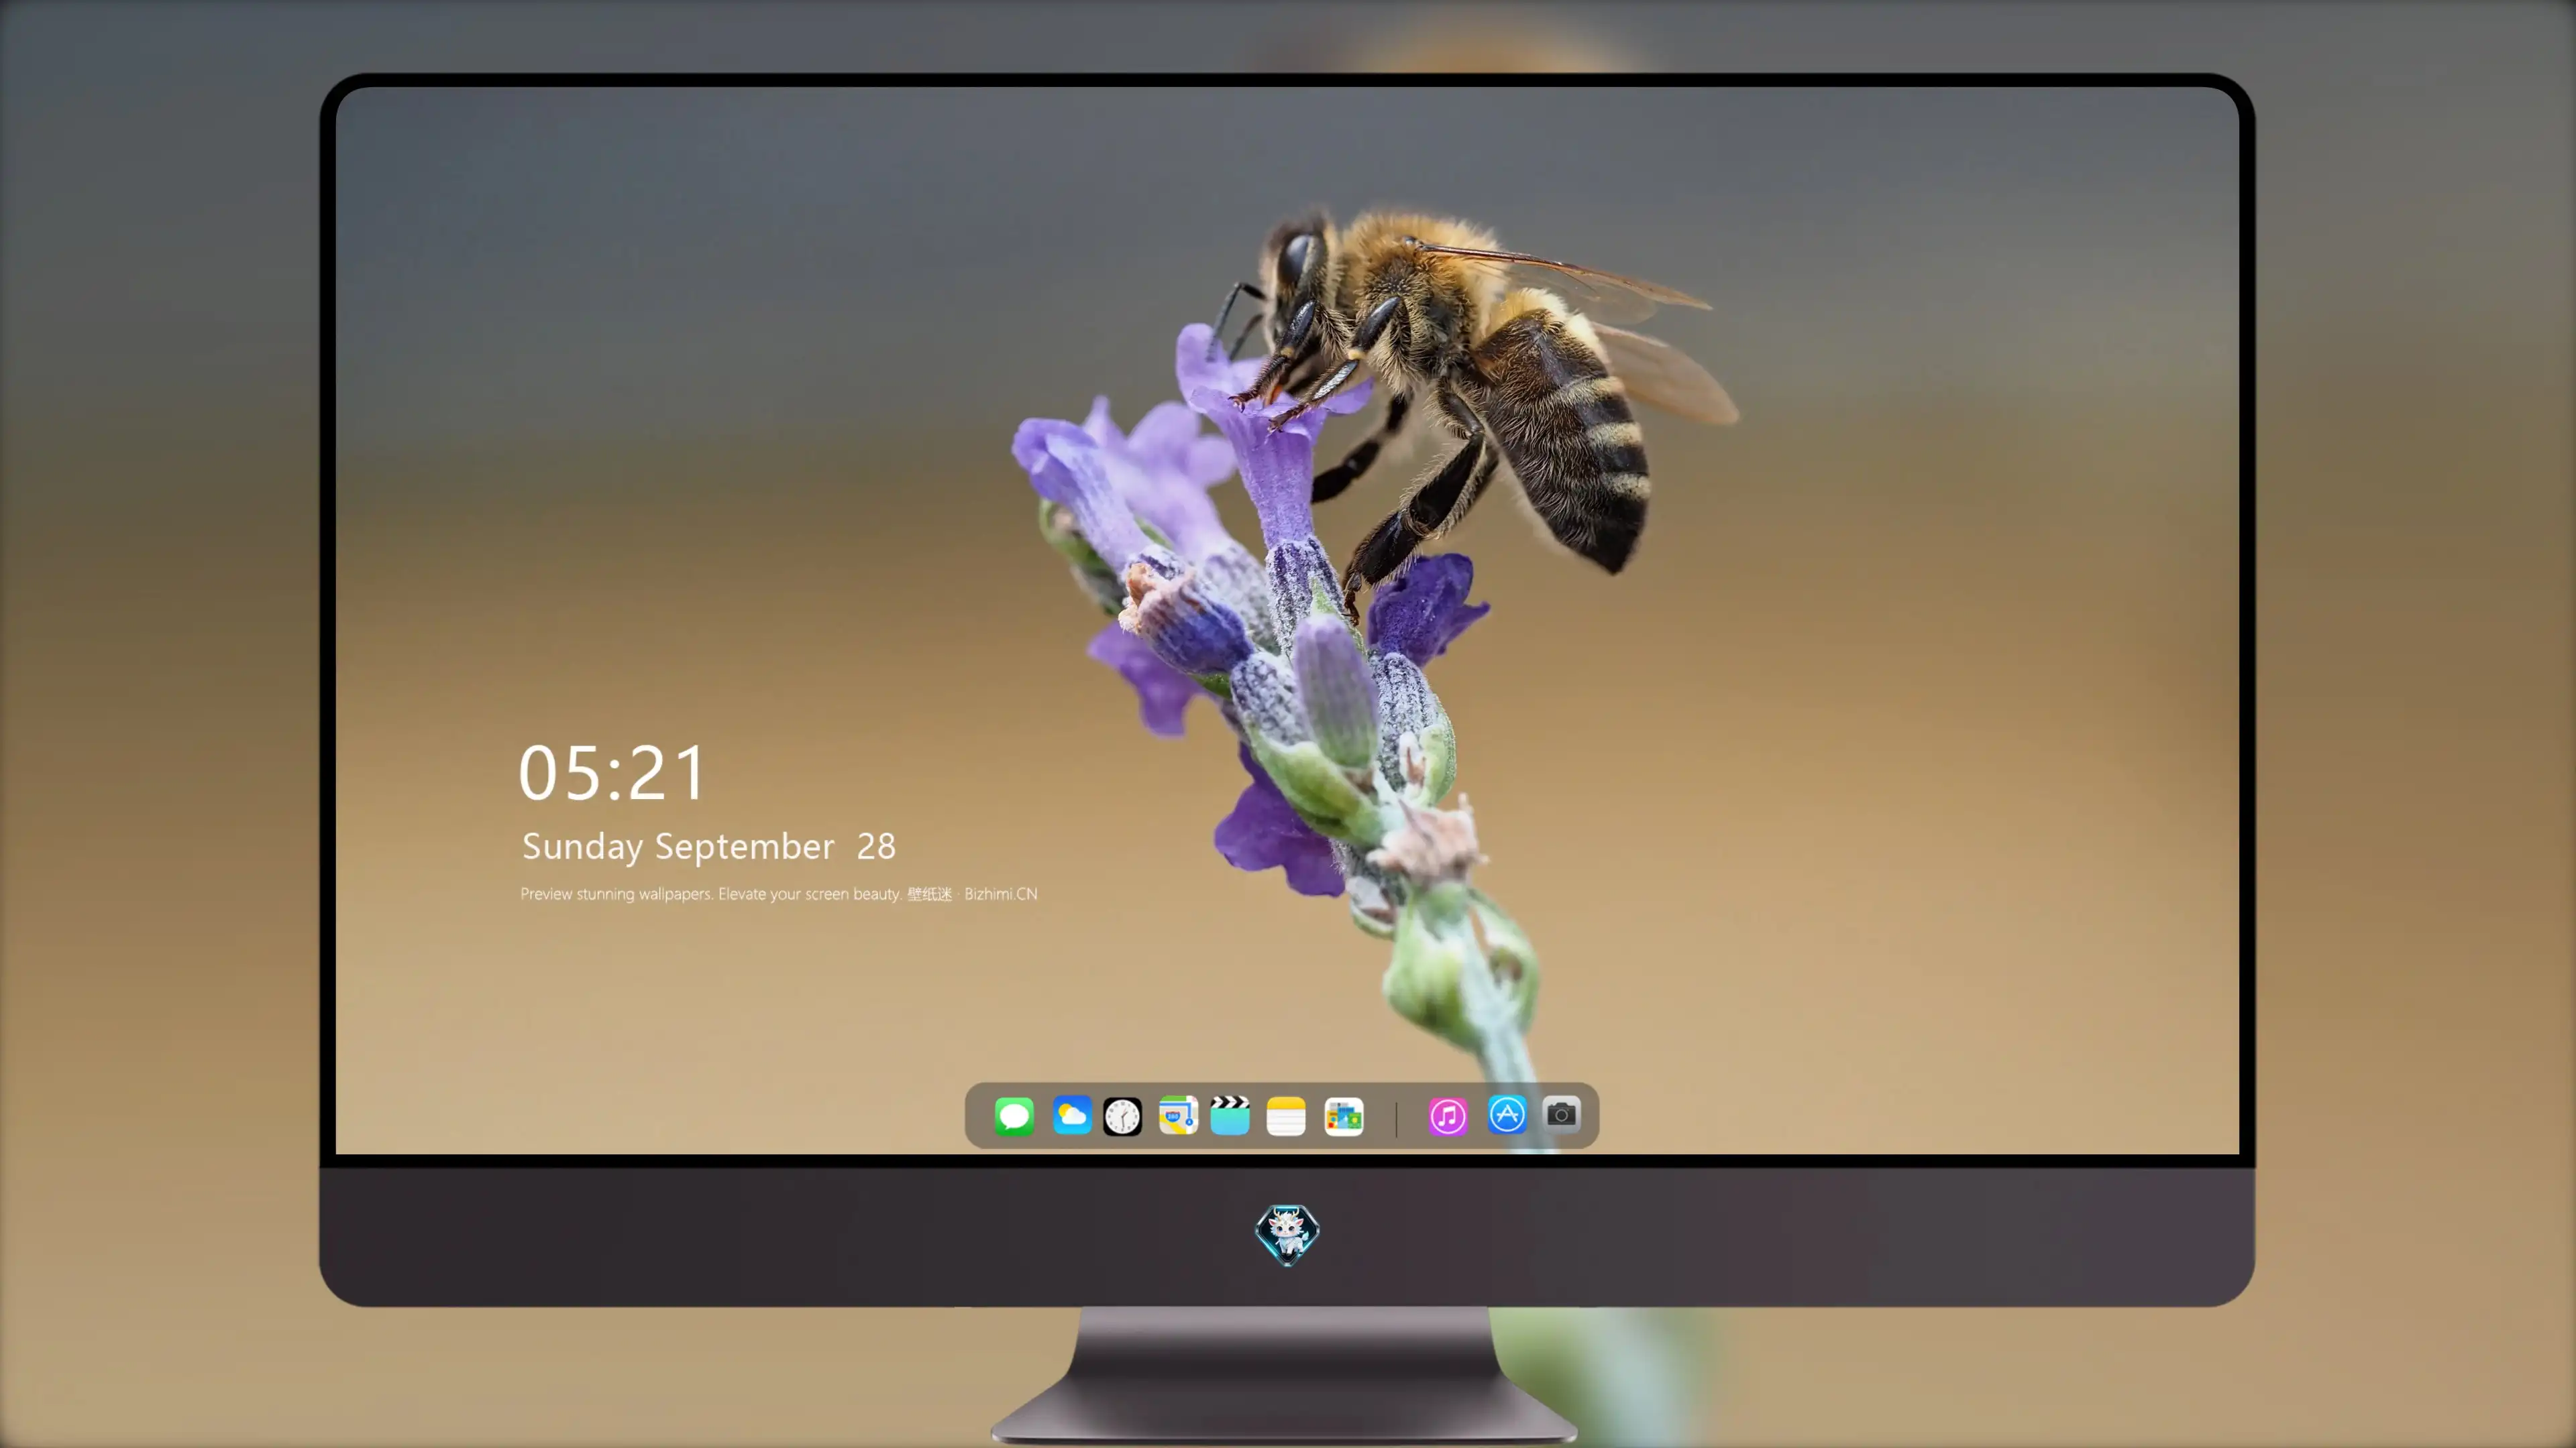This screenshot has width=2576, height=1448.
Task: Click the 05:21 clock display
Action: pyautogui.click(x=612, y=772)
